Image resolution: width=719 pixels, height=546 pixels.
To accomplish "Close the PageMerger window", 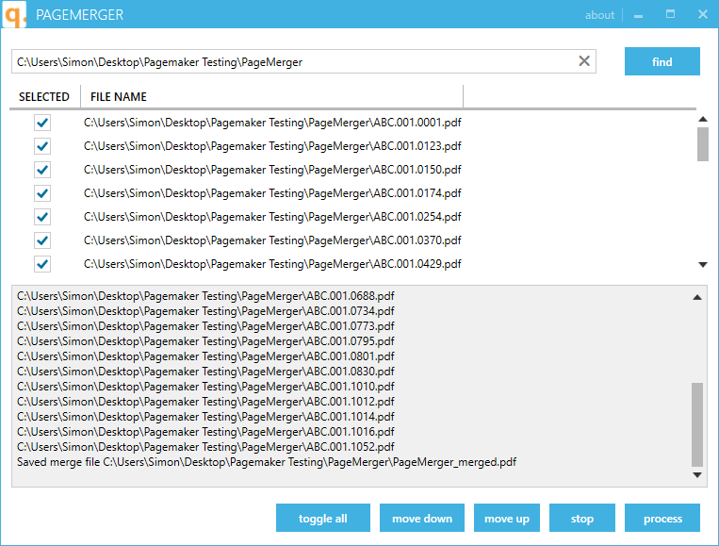I will pyautogui.click(x=702, y=14).
